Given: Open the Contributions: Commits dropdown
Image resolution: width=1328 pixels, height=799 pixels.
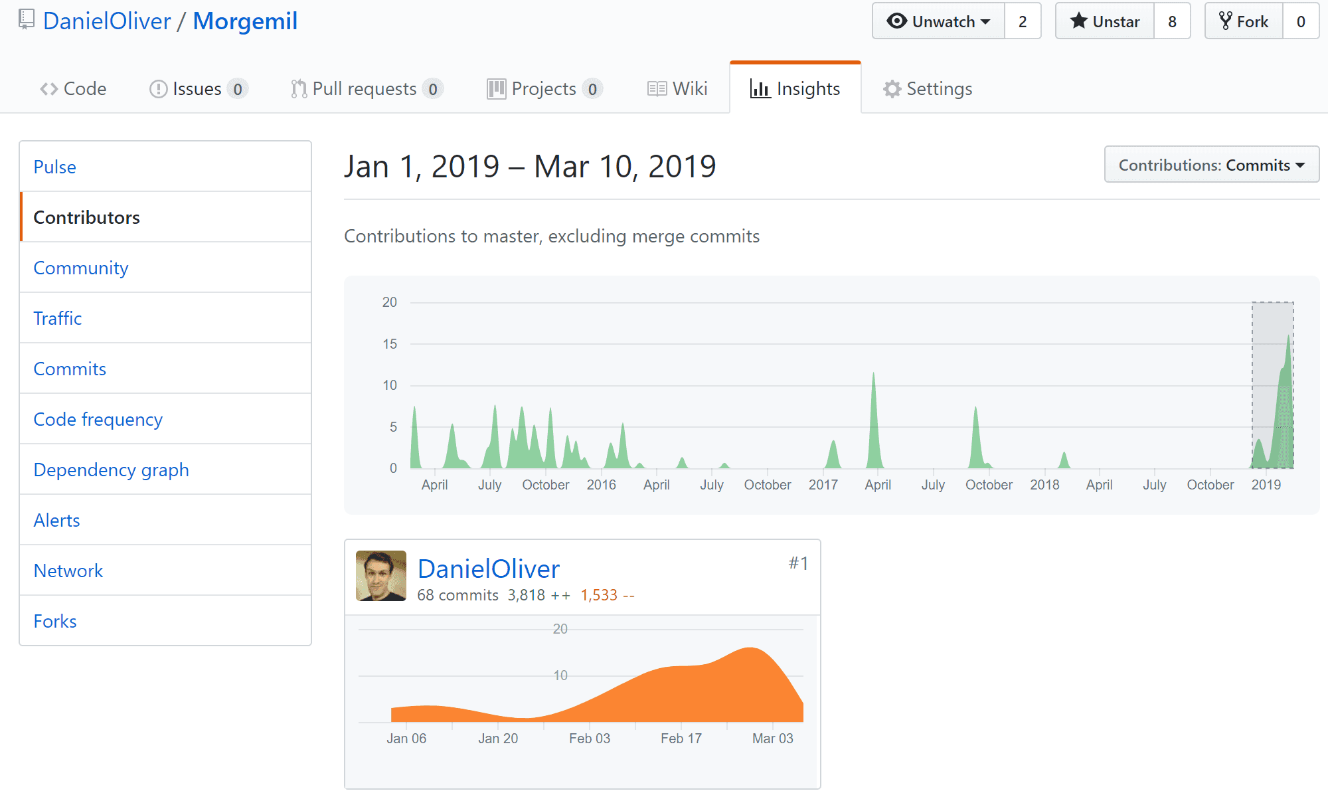Looking at the screenshot, I should [x=1212, y=165].
